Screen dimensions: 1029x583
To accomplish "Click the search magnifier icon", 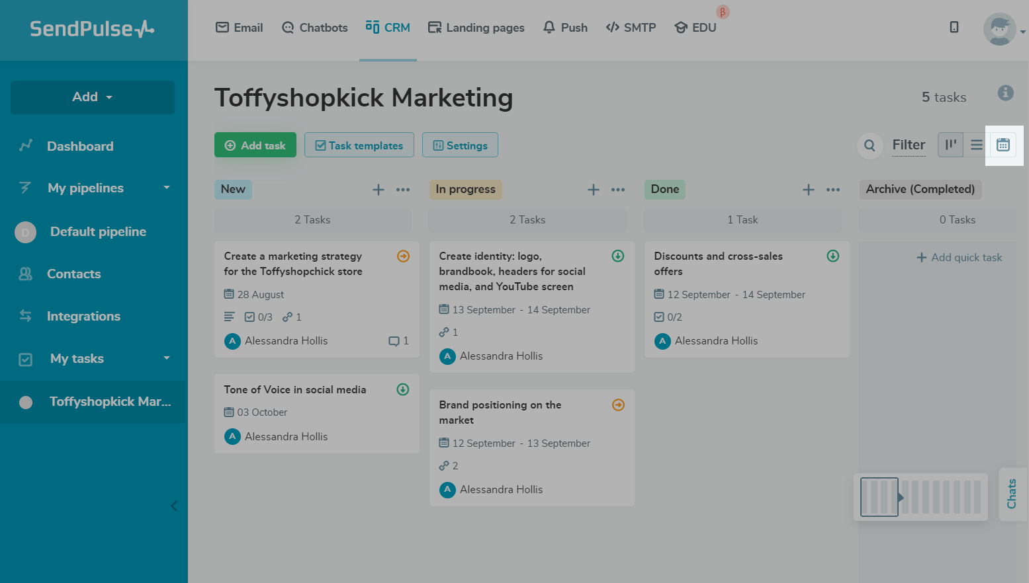I will click(870, 145).
